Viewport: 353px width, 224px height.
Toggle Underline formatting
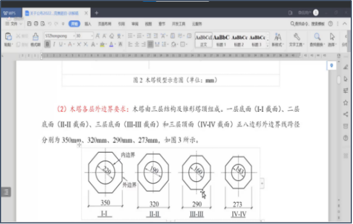61,44
